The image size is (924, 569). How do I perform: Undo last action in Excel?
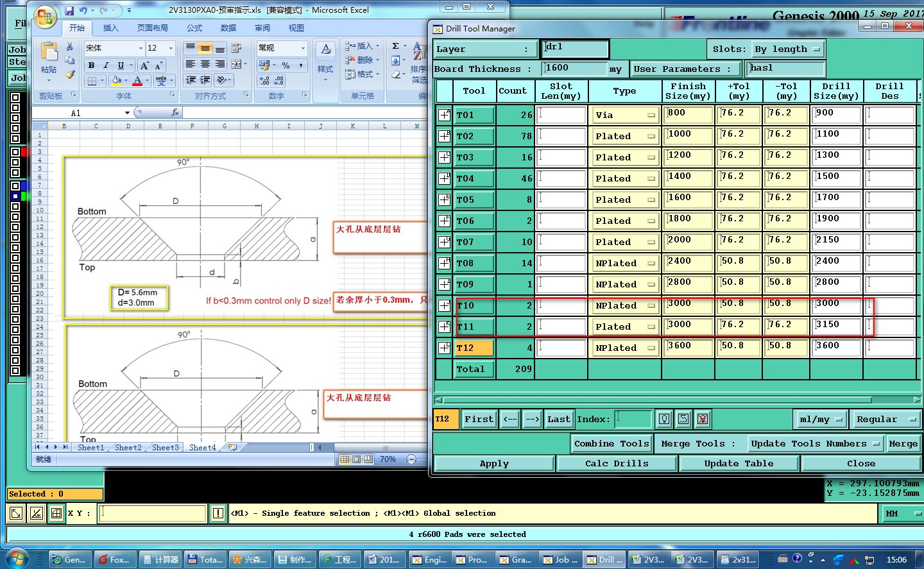tap(83, 11)
